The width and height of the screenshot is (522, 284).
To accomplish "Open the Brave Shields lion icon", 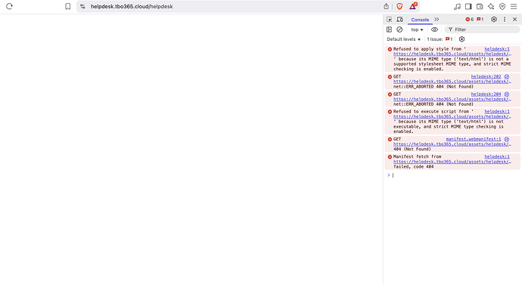I will tap(399, 6).
